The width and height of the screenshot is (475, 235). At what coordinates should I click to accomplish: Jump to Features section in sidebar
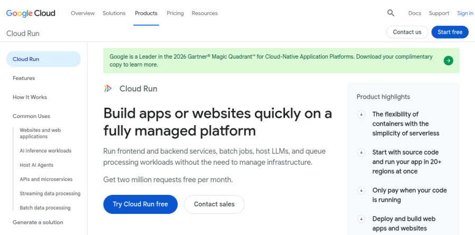coord(24,78)
